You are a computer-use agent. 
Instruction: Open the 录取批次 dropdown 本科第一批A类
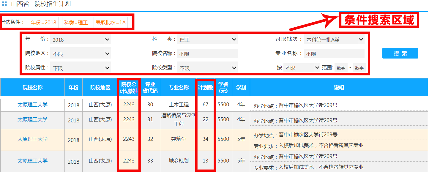click(x=334, y=40)
